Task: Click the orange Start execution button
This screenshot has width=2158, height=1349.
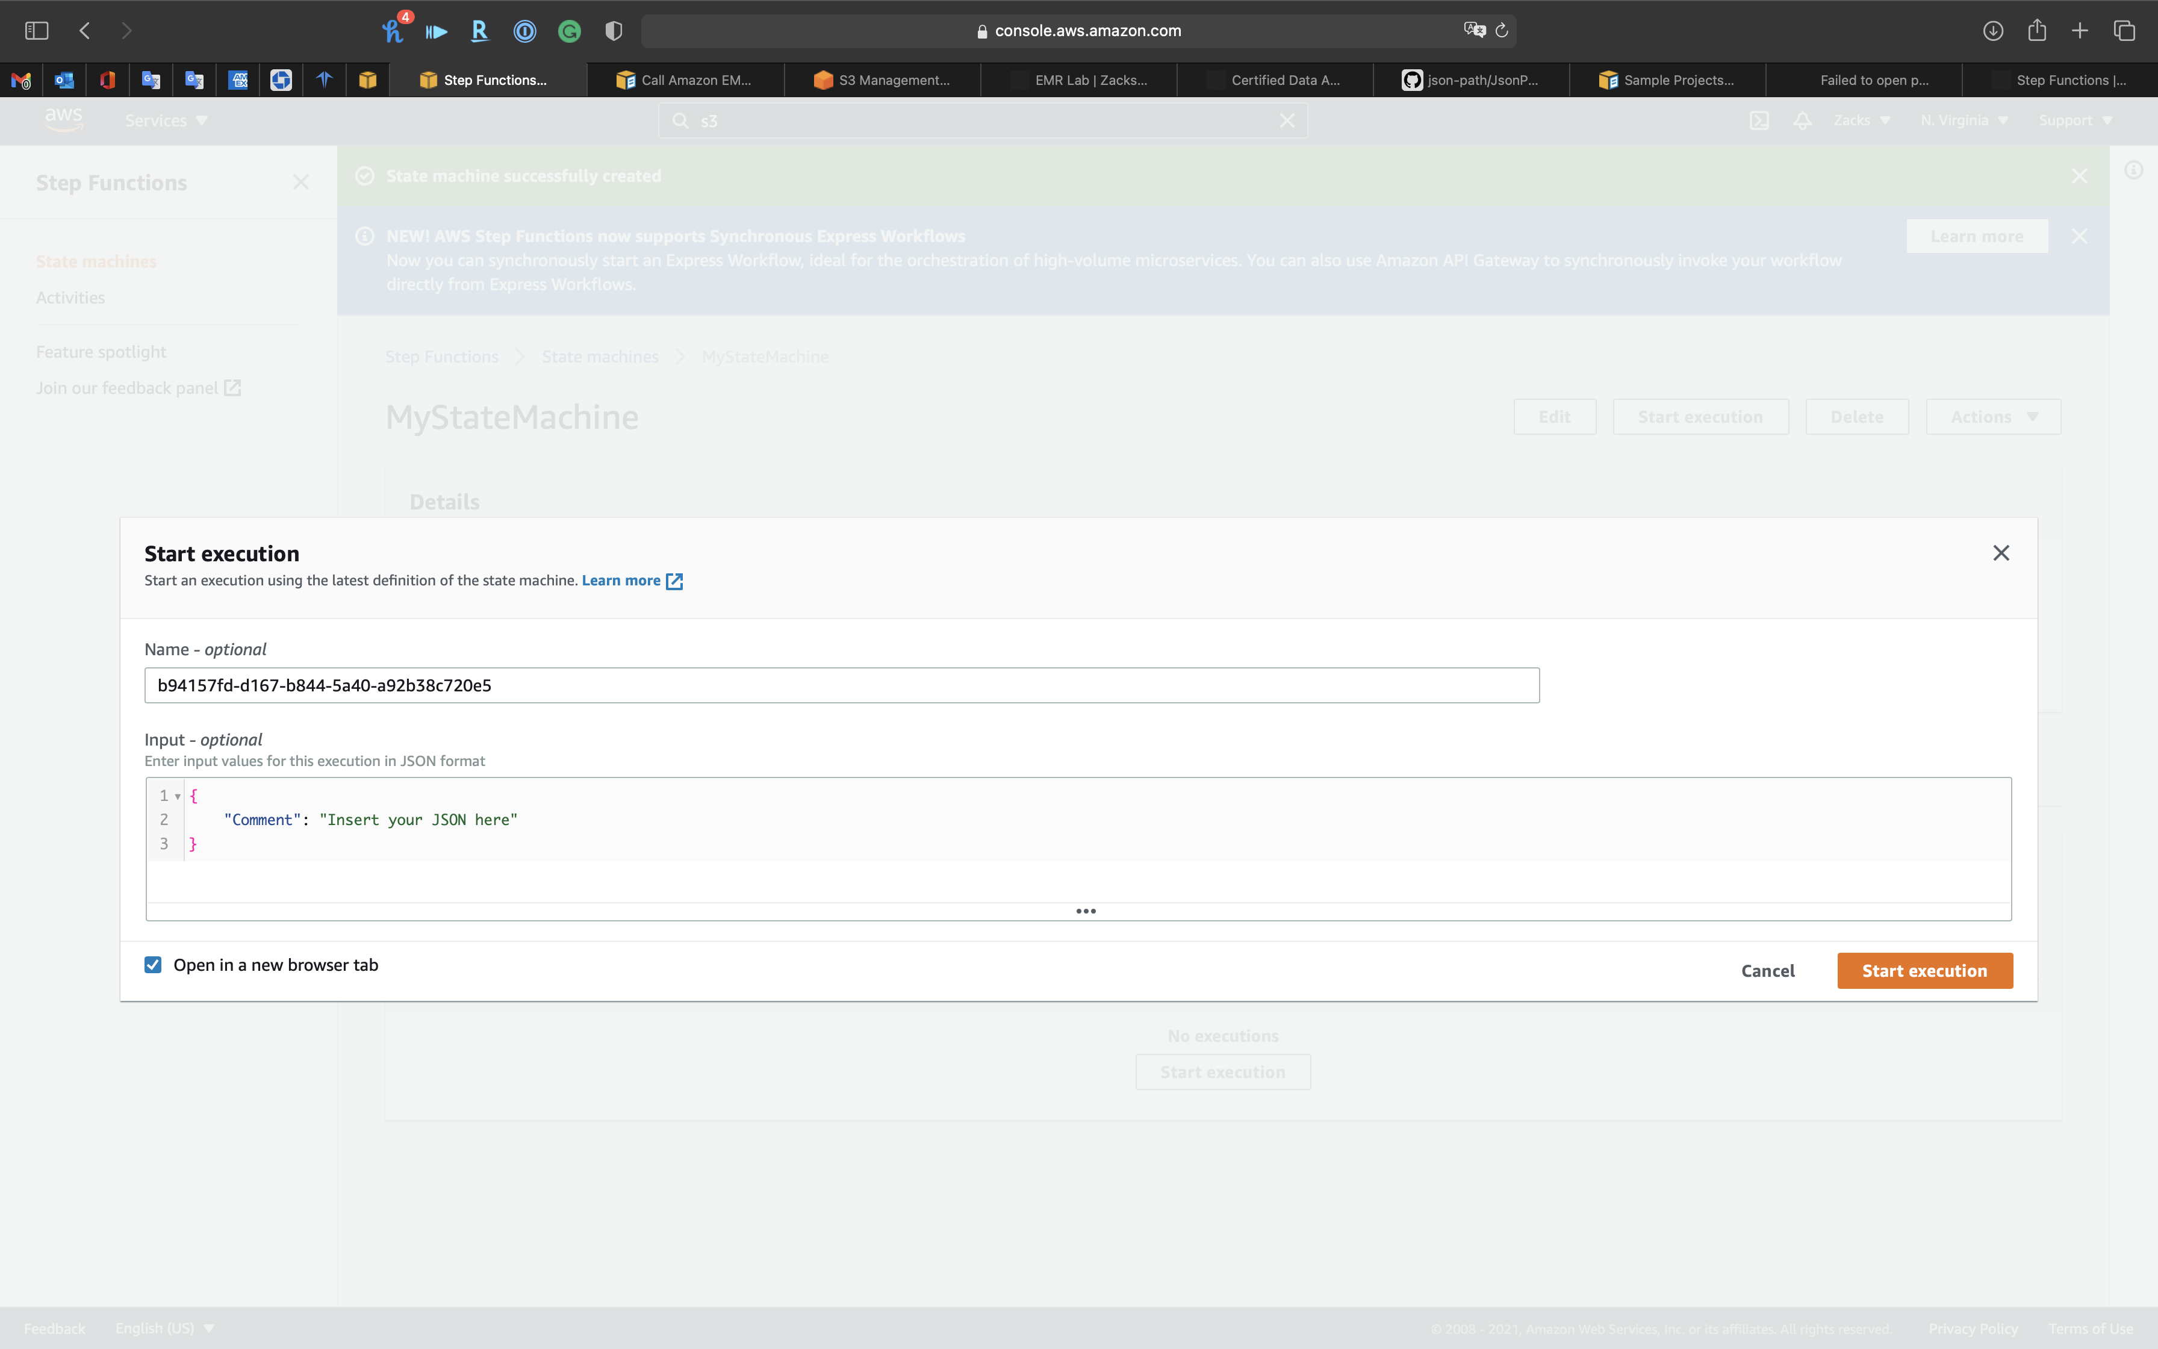Action: point(1924,971)
